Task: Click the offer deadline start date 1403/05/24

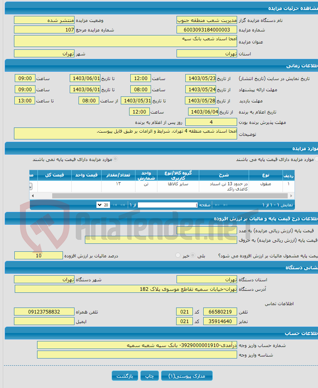Action: click(x=201, y=89)
